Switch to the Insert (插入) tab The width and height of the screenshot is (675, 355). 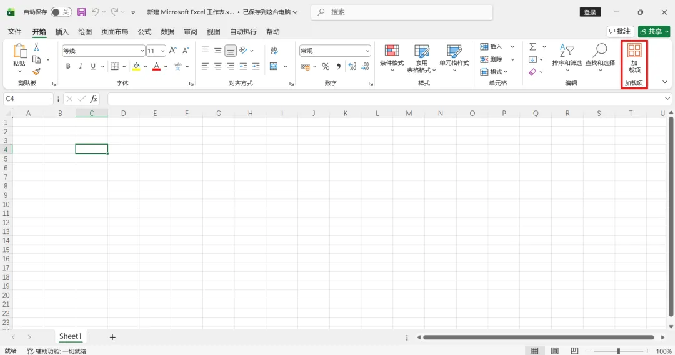[62, 31]
